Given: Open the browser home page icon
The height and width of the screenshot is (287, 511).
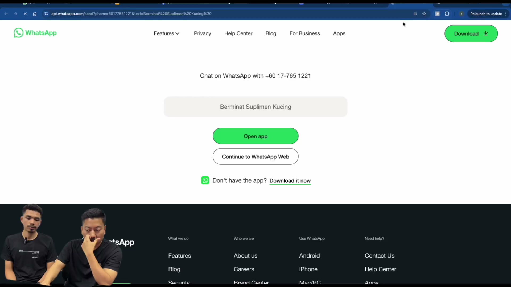Looking at the screenshot, I should pyautogui.click(x=35, y=14).
